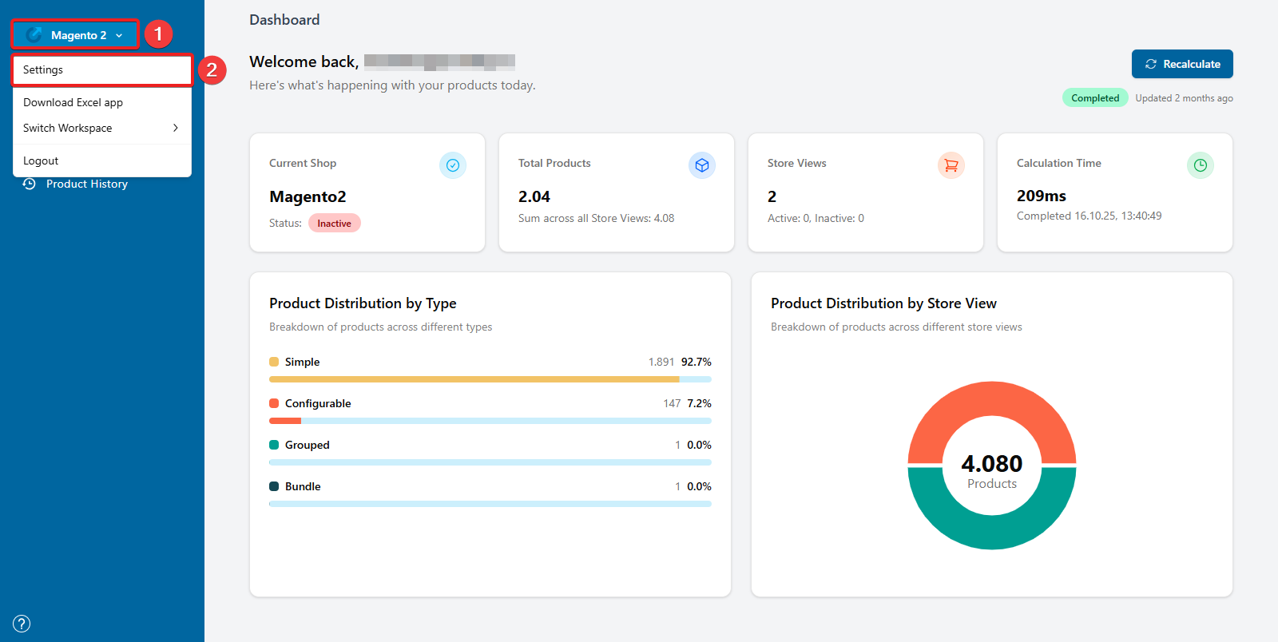The height and width of the screenshot is (642, 1278).
Task: Expand the Switch Workspace submenu arrow
Action: (176, 128)
